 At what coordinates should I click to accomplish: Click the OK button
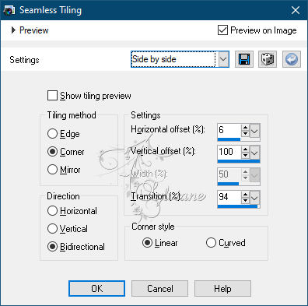click(x=96, y=288)
